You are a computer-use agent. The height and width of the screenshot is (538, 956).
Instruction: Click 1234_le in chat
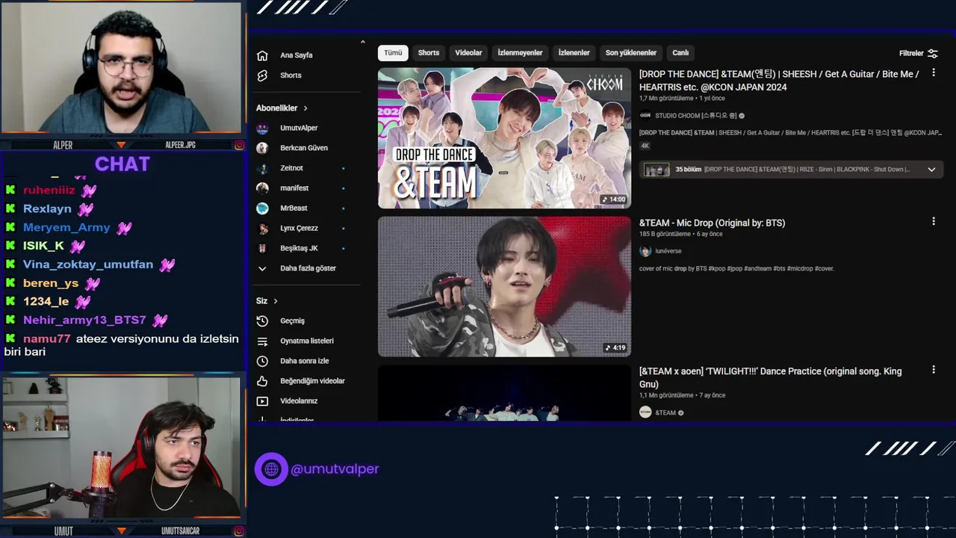[x=46, y=301]
